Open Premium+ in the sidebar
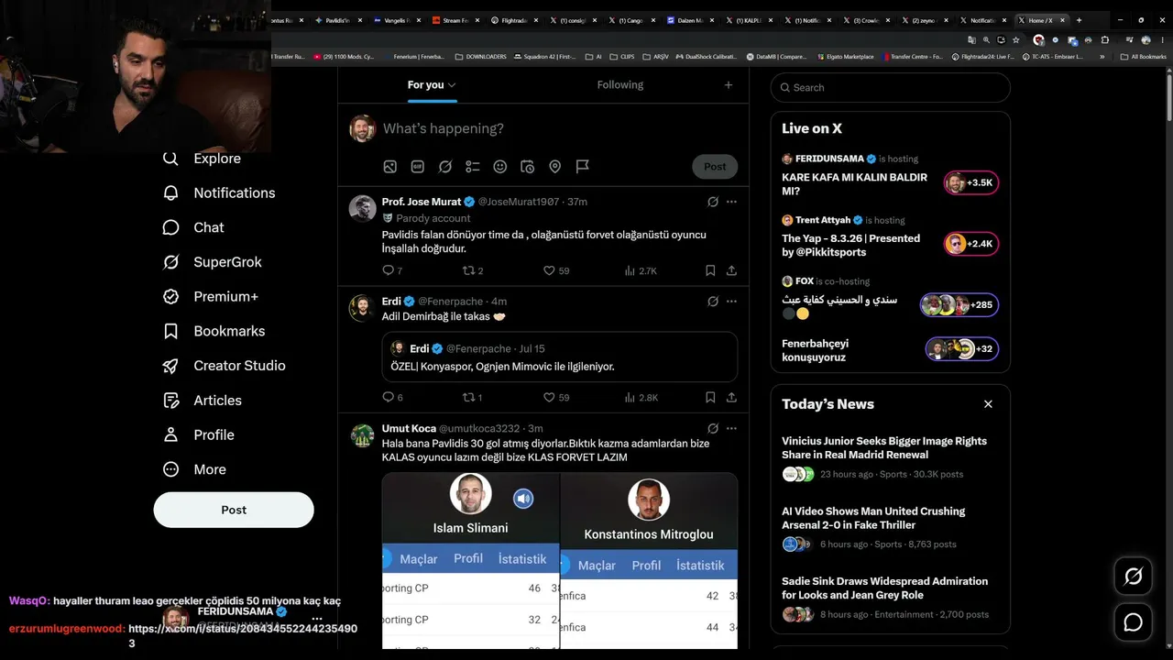 point(210,296)
